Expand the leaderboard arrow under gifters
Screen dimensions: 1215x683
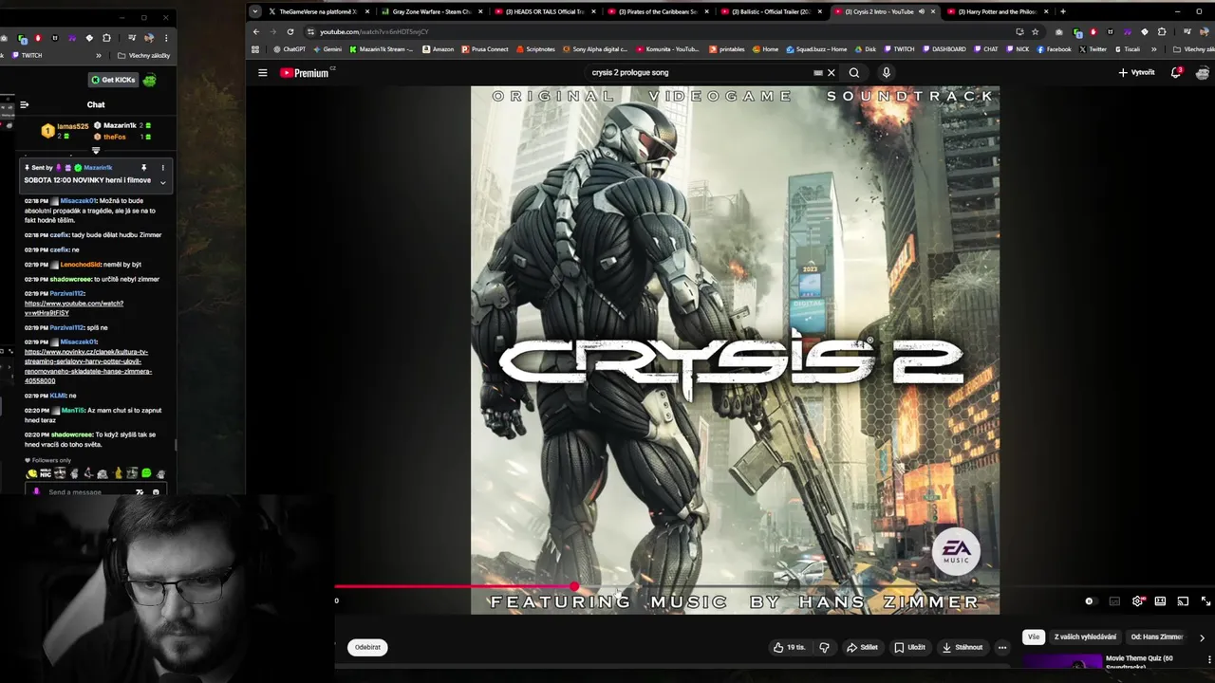pos(96,151)
